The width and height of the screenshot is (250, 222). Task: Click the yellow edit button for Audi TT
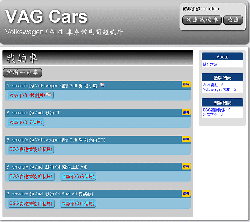pyautogui.click(x=186, y=112)
